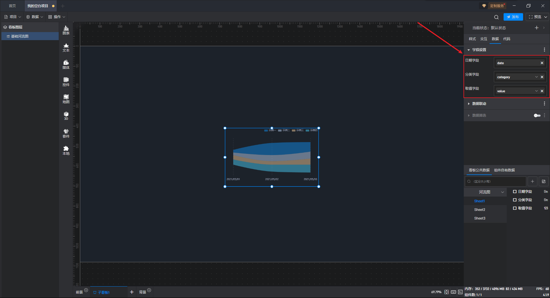Click the keyboard shortcuts icon in status bar
Image resolution: width=550 pixels, height=298 pixels.
click(x=453, y=292)
